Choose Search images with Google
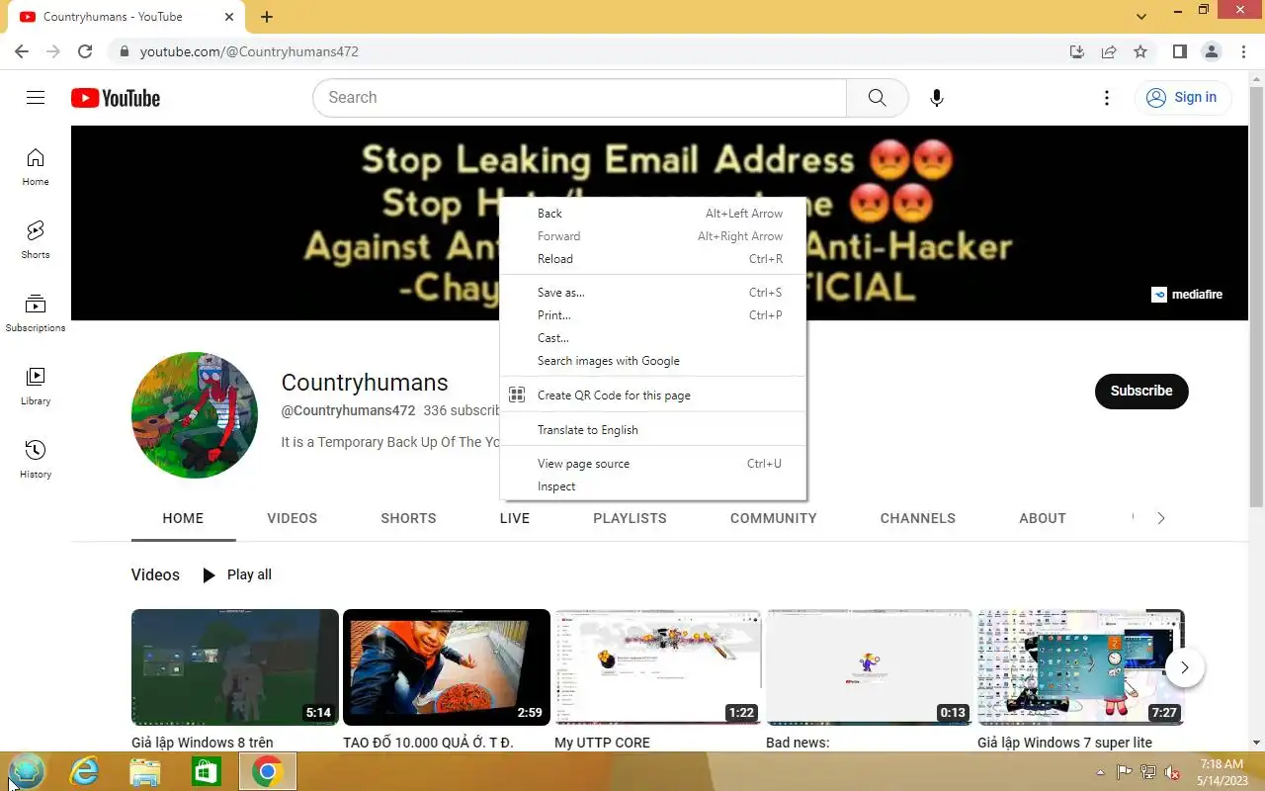This screenshot has width=1265, height=791. pyautogui.click(x=653, y=361)
